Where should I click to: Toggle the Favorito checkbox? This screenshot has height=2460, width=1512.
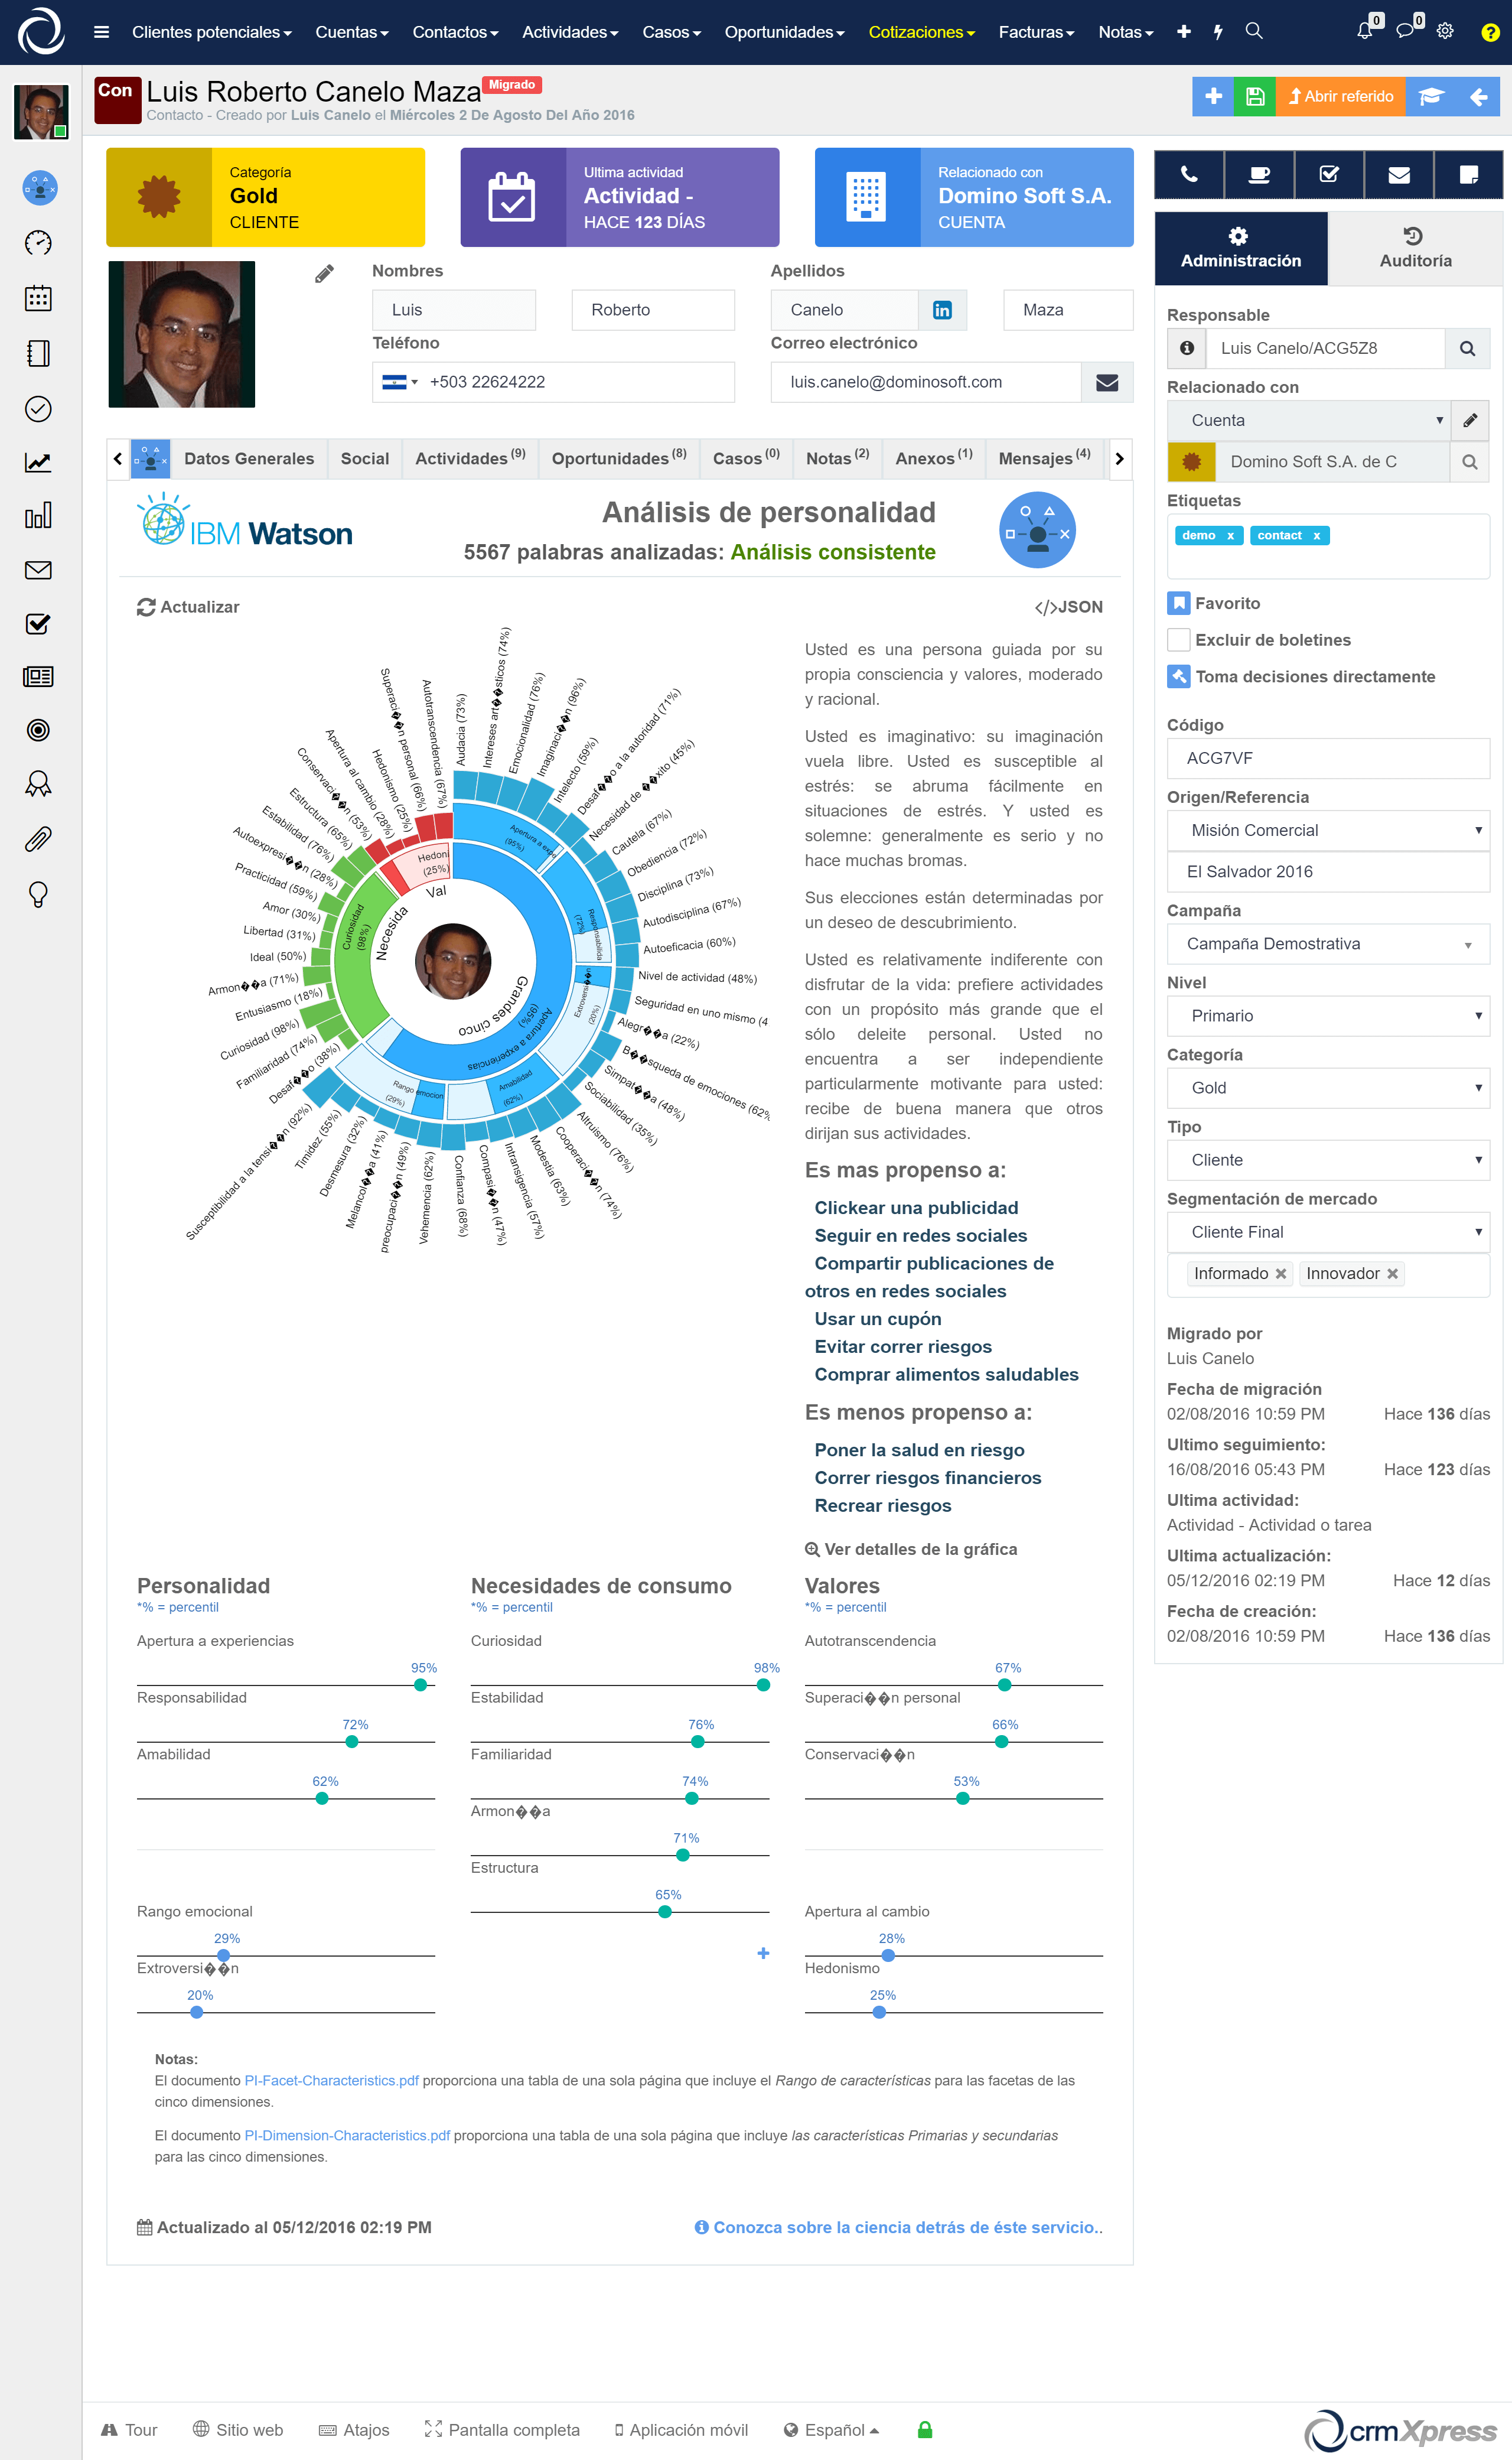click(1179, 603)
